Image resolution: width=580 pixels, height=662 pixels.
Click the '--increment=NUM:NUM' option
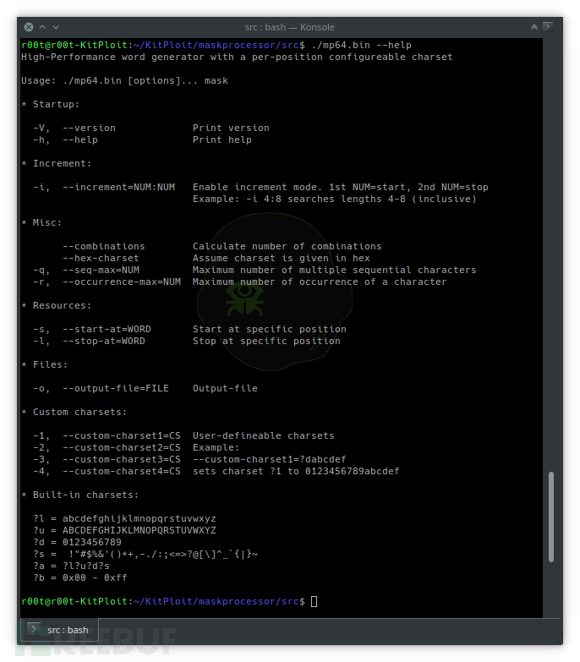click(118, 187)
